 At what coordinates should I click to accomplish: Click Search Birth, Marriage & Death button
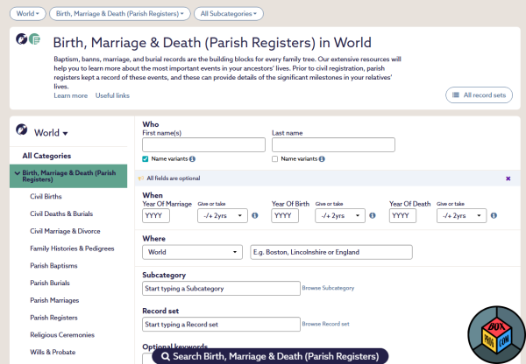(x=270, y=356)
